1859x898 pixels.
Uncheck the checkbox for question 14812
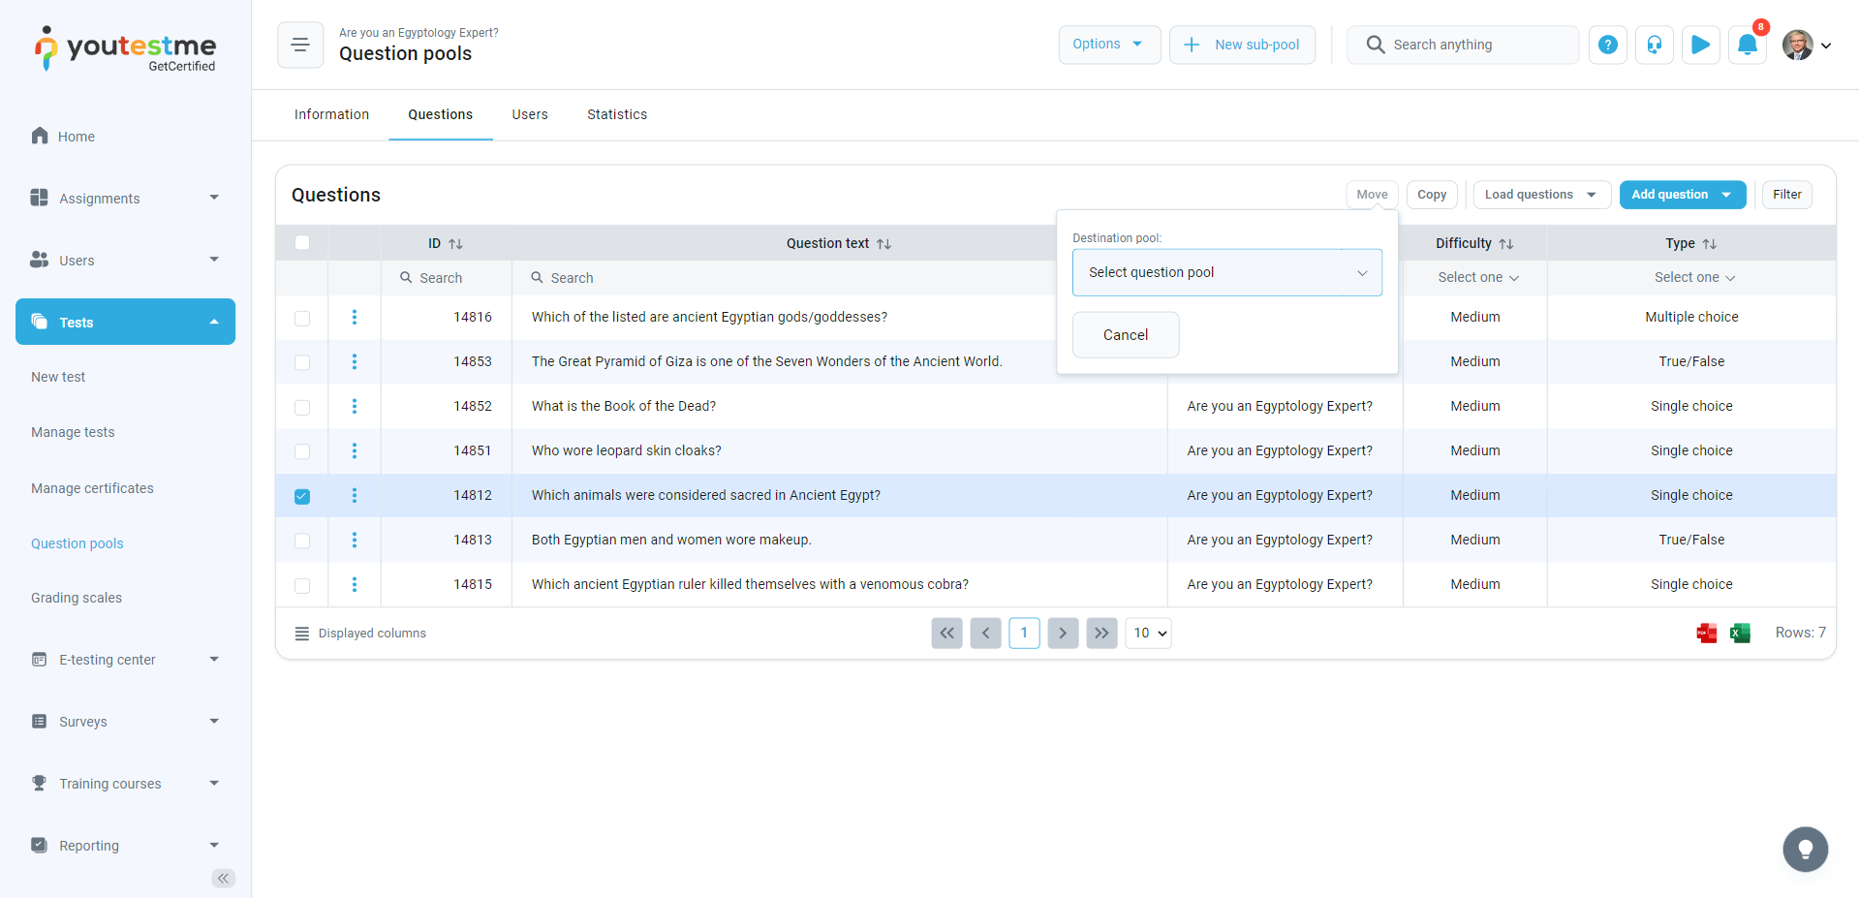(x=302, y=496)
